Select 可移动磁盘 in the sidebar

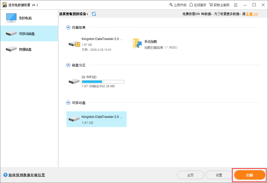[x=29, y=33]
